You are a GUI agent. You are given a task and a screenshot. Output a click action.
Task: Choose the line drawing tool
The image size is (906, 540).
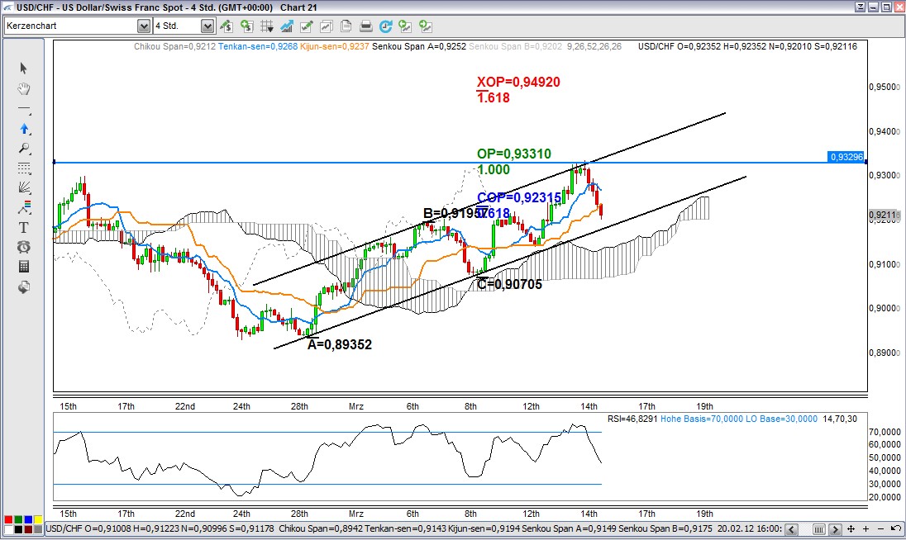point(24,109)
